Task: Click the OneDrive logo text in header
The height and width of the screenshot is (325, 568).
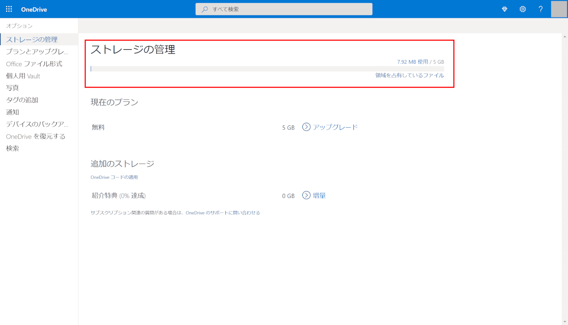Action: point(34,9)
